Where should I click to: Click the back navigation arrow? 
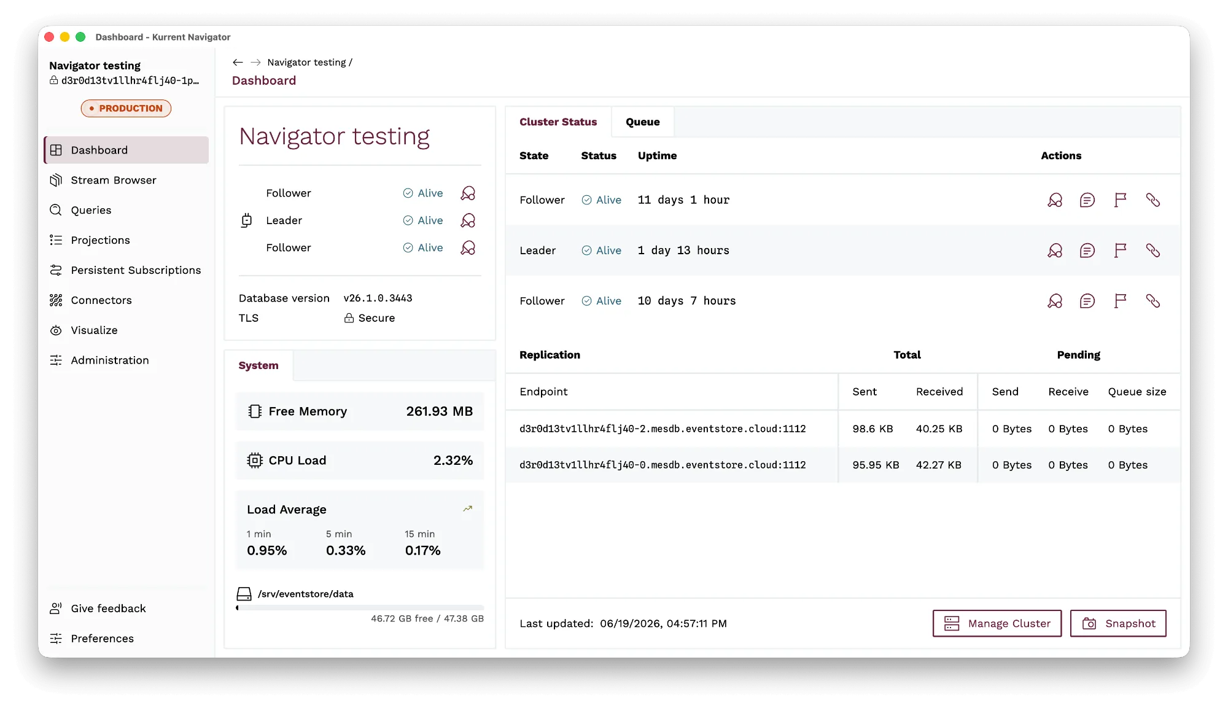[x=238, y=63]
